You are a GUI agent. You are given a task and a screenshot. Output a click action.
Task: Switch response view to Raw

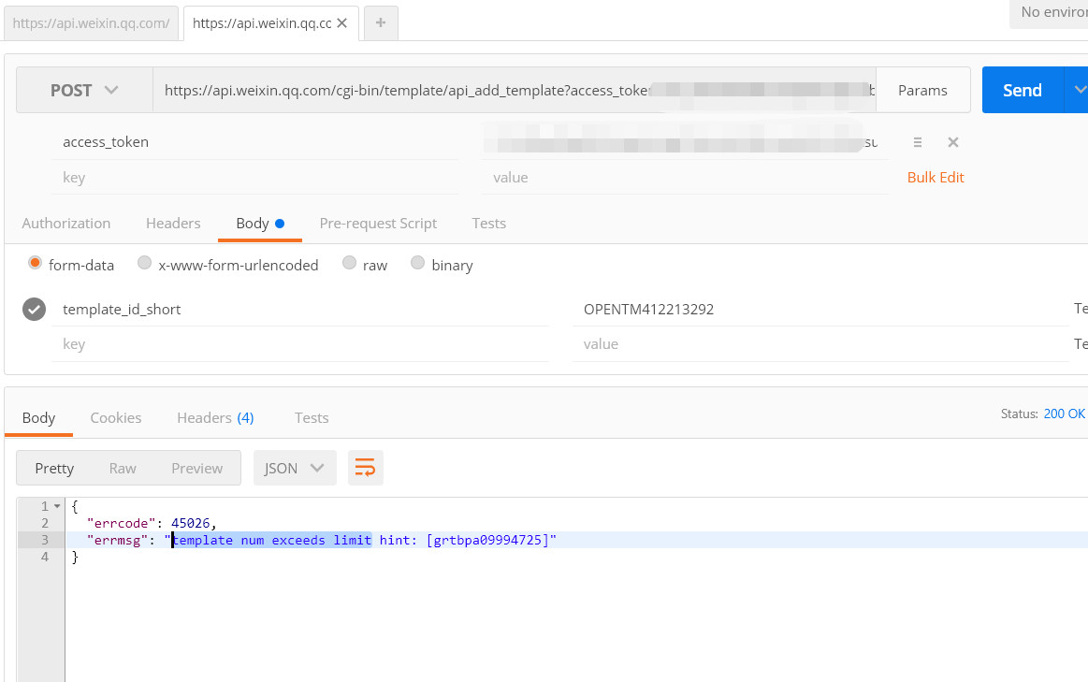click(123, 469)
